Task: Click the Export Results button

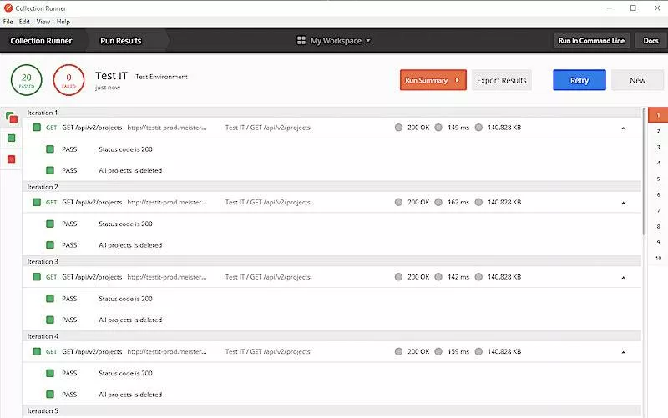Action: tap(501, 80)
